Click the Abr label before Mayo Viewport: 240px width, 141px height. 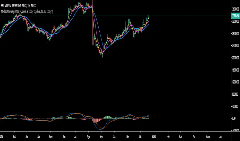(x=39, y=137)
